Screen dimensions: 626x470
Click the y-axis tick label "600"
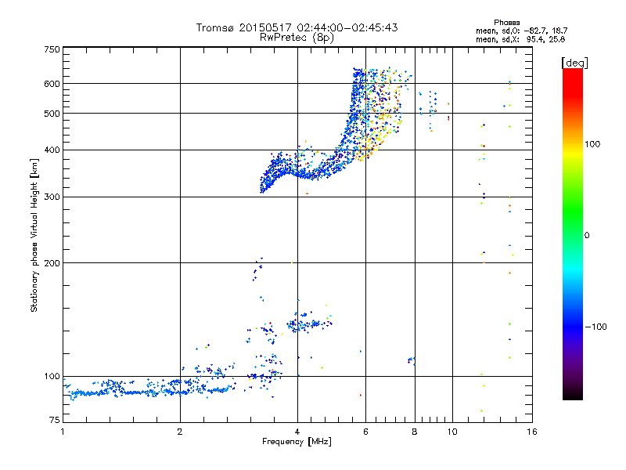point(52,84)
